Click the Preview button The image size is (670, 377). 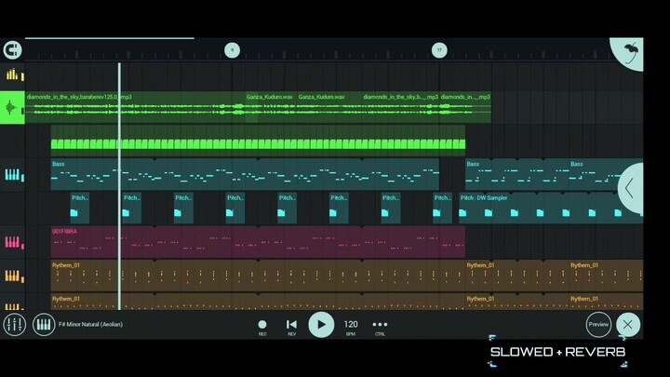coord(598,325)
